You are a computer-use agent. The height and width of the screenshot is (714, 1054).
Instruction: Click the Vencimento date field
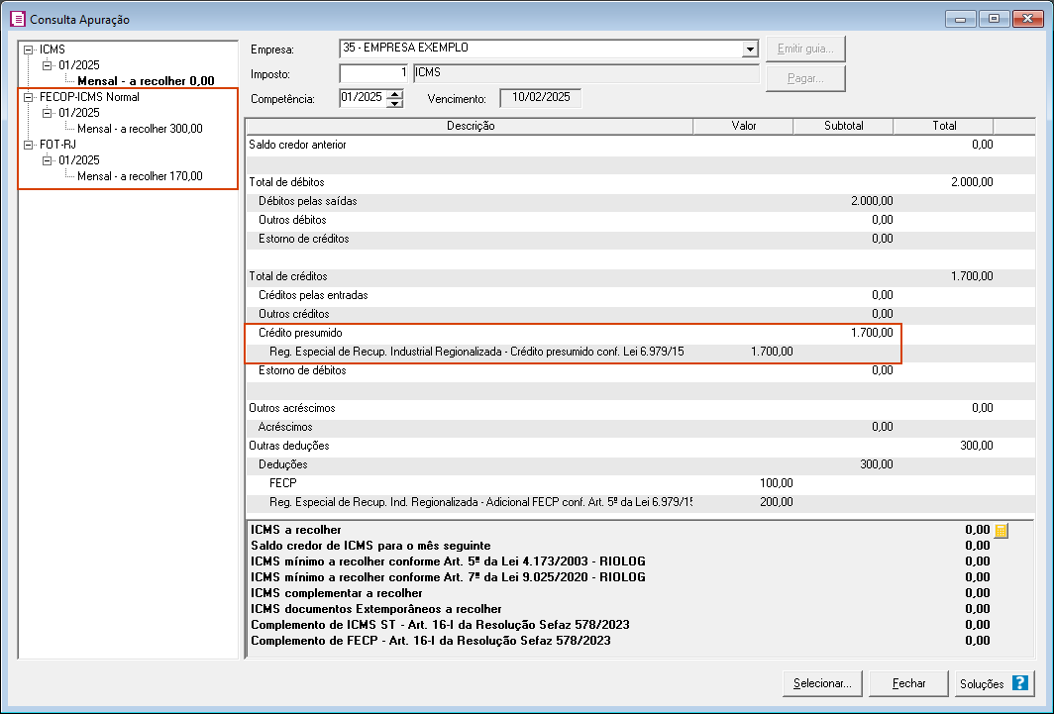(541, 98)
